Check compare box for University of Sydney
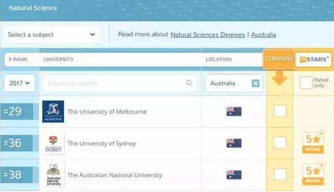The height and width of the screenshot is (192, 334). tap(279, 142)
